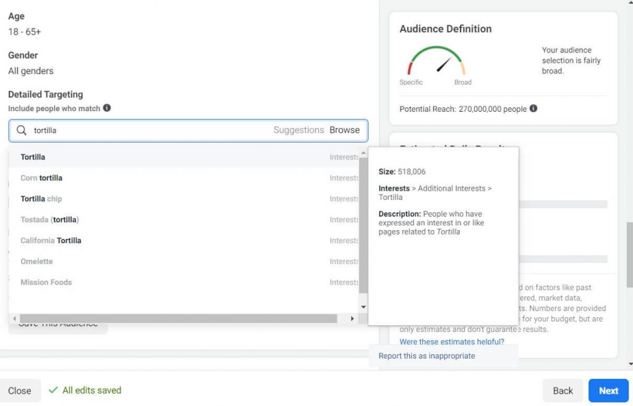Choose Omelette from the suggestion list
The width and height of the screenshot is (633, 406).
tap(36, 262)
